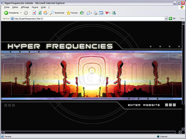This screenshot has height=139, width=186.
Task: Click the vertical scrollbar up arrow
Action: 184,23
